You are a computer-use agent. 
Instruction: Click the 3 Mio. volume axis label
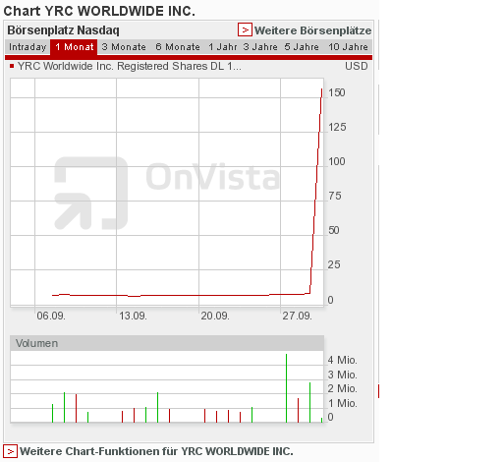[x=342, y=375]
